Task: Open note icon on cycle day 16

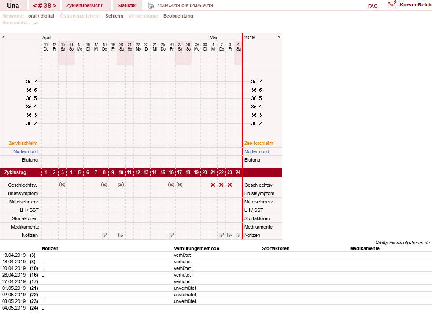Action: click(x=171, y=235)
